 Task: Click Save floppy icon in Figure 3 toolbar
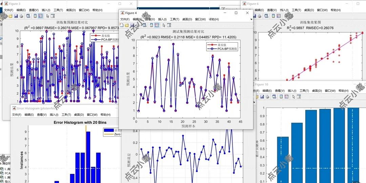[x=16, y=16]
